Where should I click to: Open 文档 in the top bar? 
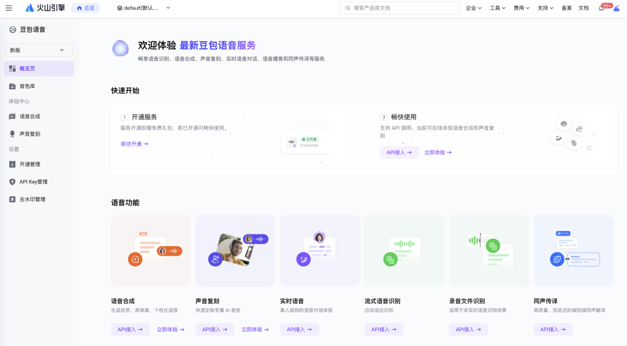click(x=583, y=8)
